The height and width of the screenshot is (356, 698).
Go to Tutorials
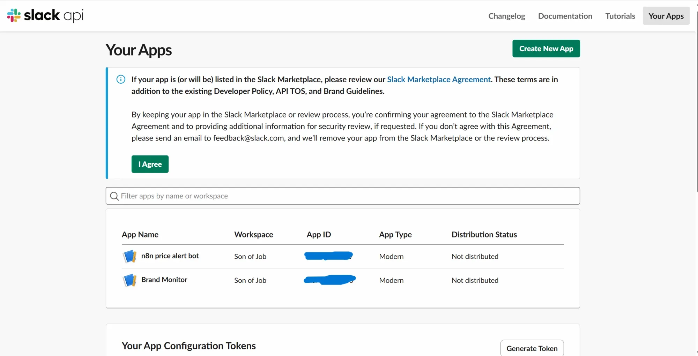coord(620,16)
